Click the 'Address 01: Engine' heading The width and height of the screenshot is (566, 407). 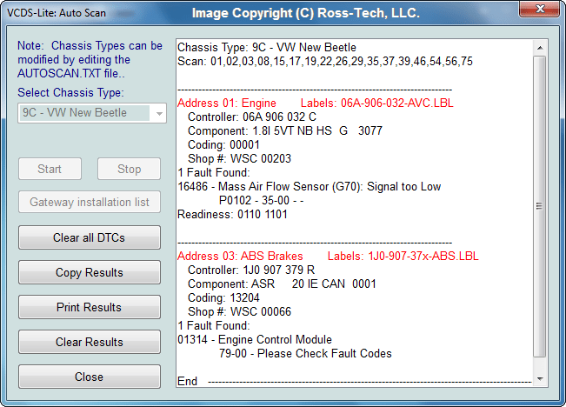227,103
